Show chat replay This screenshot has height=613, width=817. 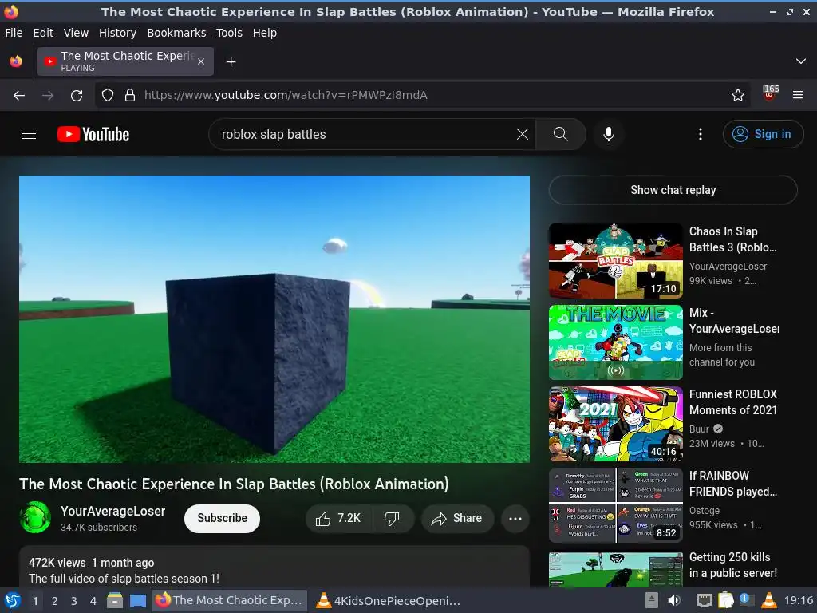(x=673, y=190)
